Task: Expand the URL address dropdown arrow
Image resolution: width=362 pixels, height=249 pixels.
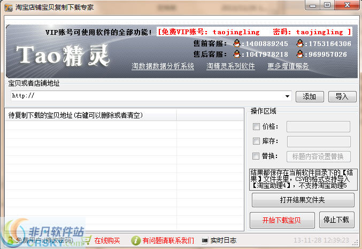Action: coord(287,96)
